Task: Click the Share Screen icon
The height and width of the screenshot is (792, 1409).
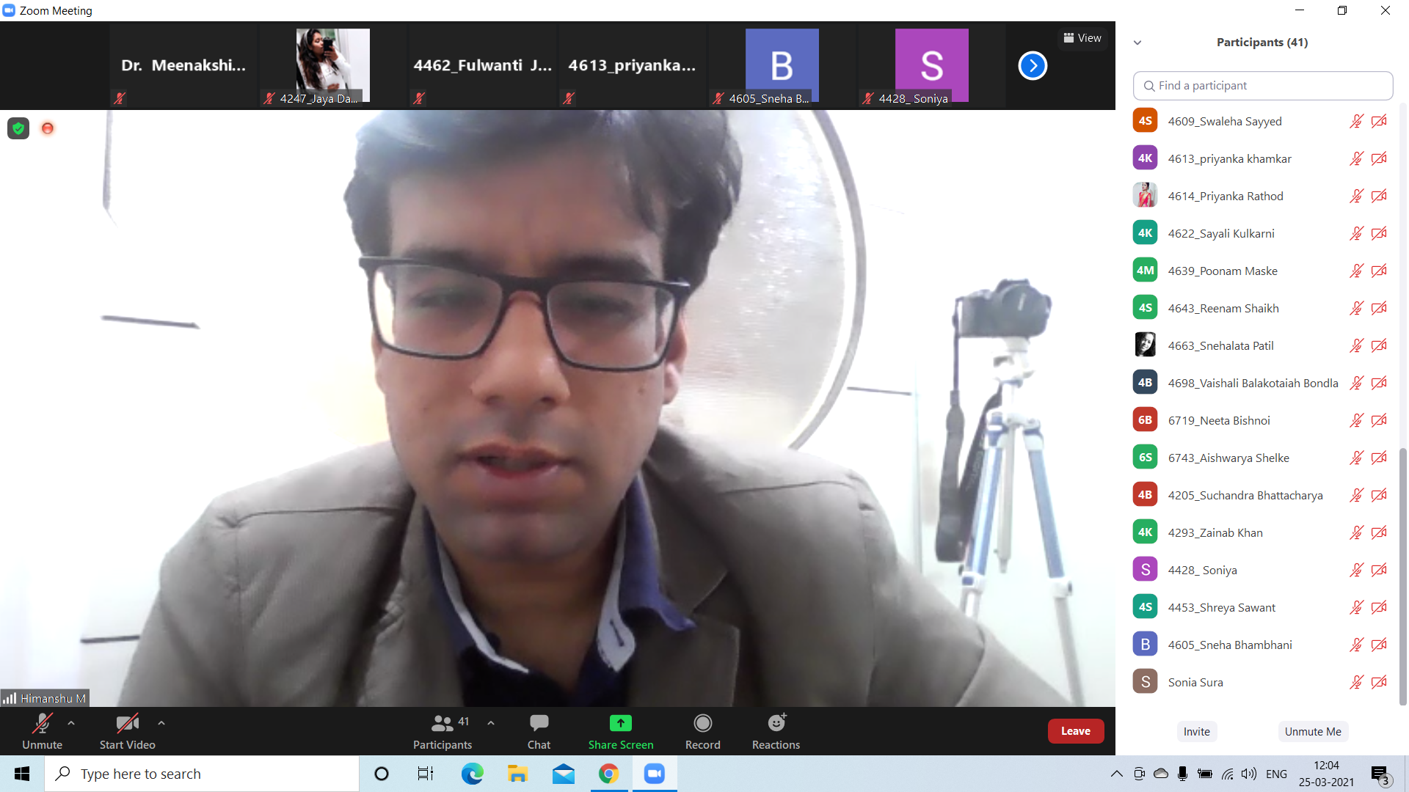Action: click(620, 723)
